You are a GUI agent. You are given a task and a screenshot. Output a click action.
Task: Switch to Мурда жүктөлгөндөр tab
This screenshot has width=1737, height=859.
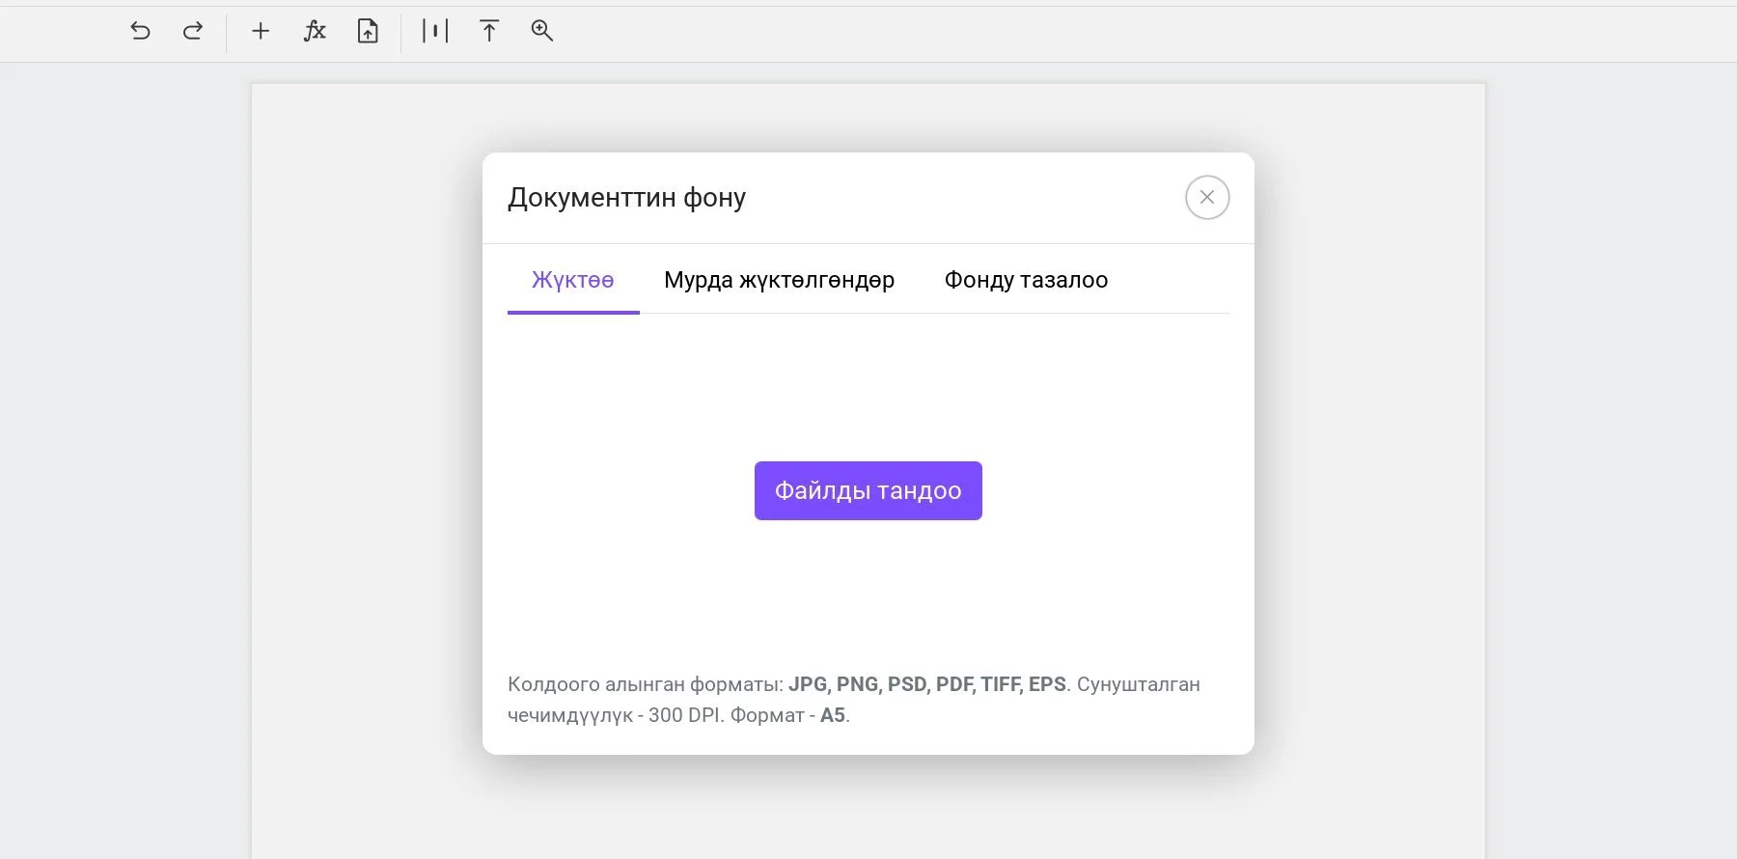[x=779, y=280]
